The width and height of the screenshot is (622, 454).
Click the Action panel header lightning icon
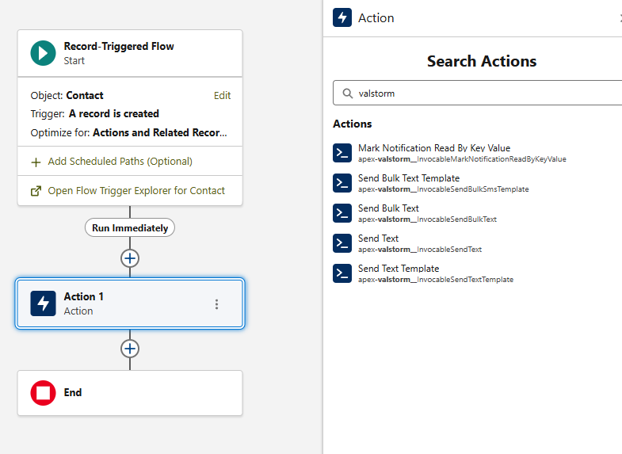342,17
